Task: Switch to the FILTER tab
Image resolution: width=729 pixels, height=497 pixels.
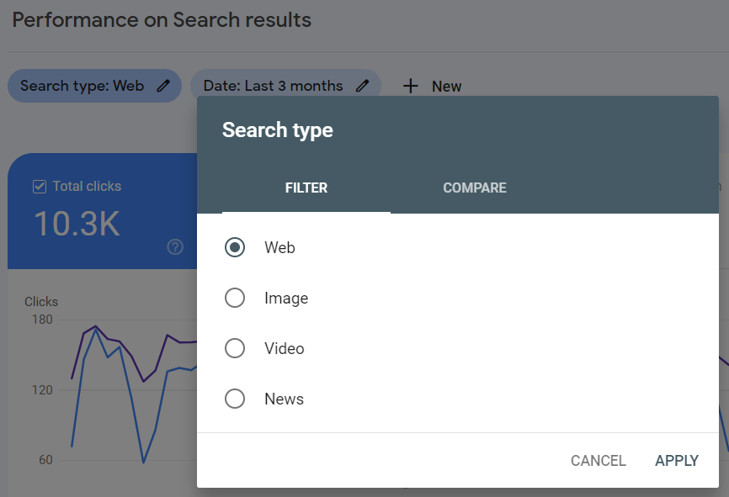Action: click(306, 188)
